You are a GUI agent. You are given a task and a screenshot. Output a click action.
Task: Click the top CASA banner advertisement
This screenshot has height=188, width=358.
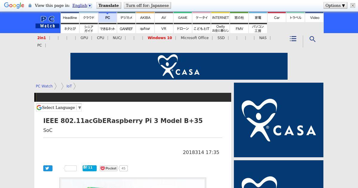click(179, 66)
